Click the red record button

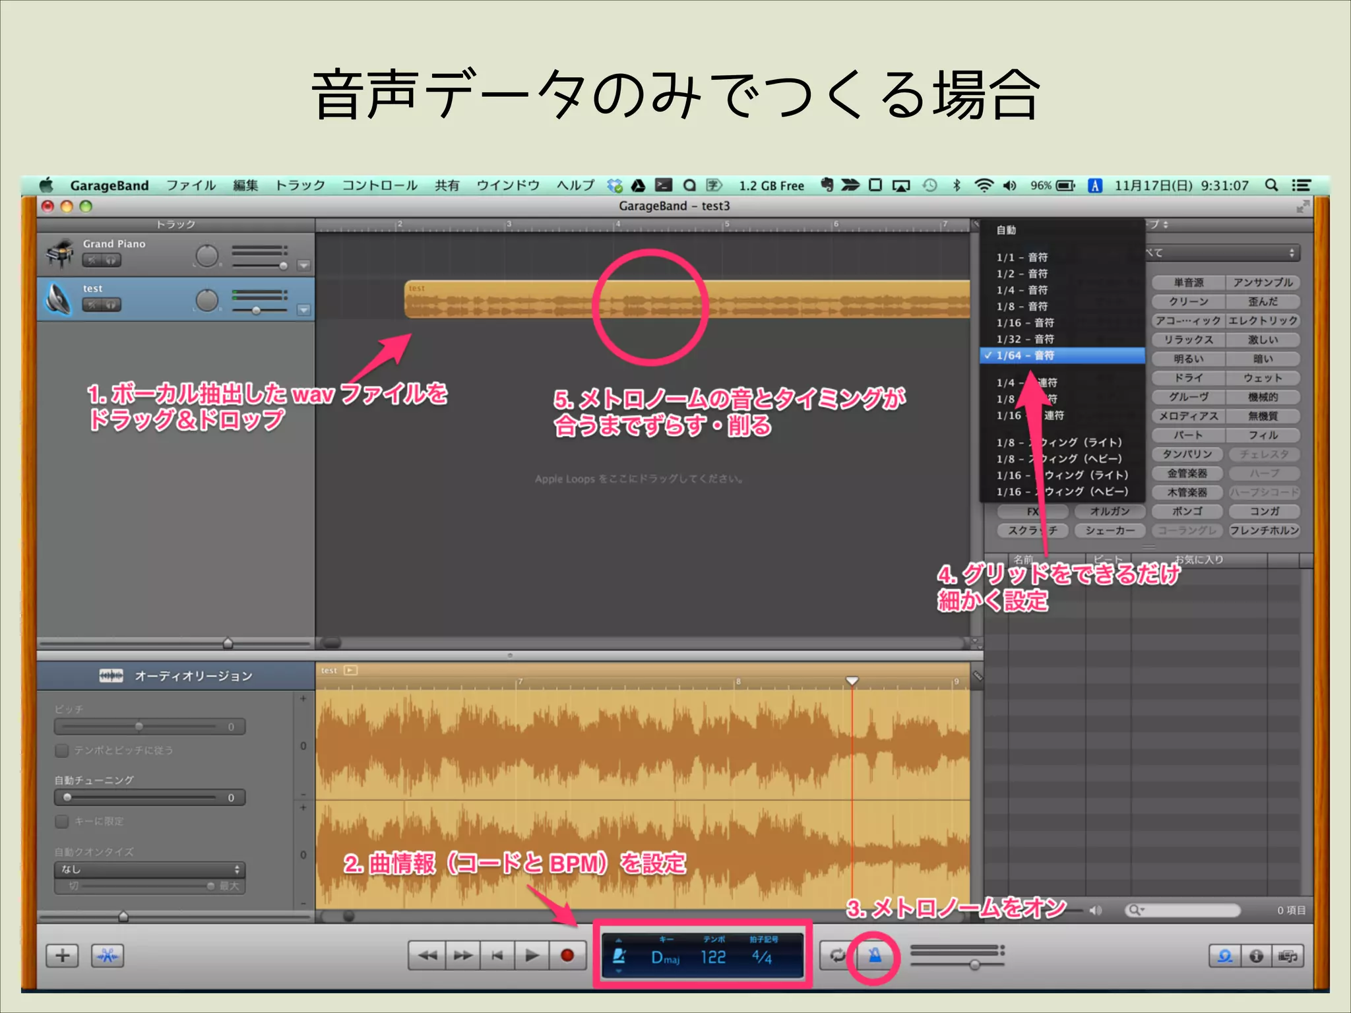click(x=567, y=956)
